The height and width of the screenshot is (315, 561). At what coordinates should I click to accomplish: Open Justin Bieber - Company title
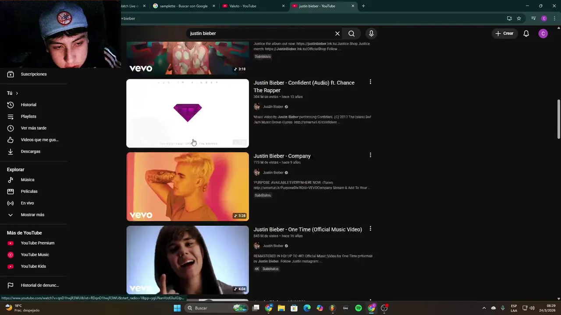[x=282, y=156]
